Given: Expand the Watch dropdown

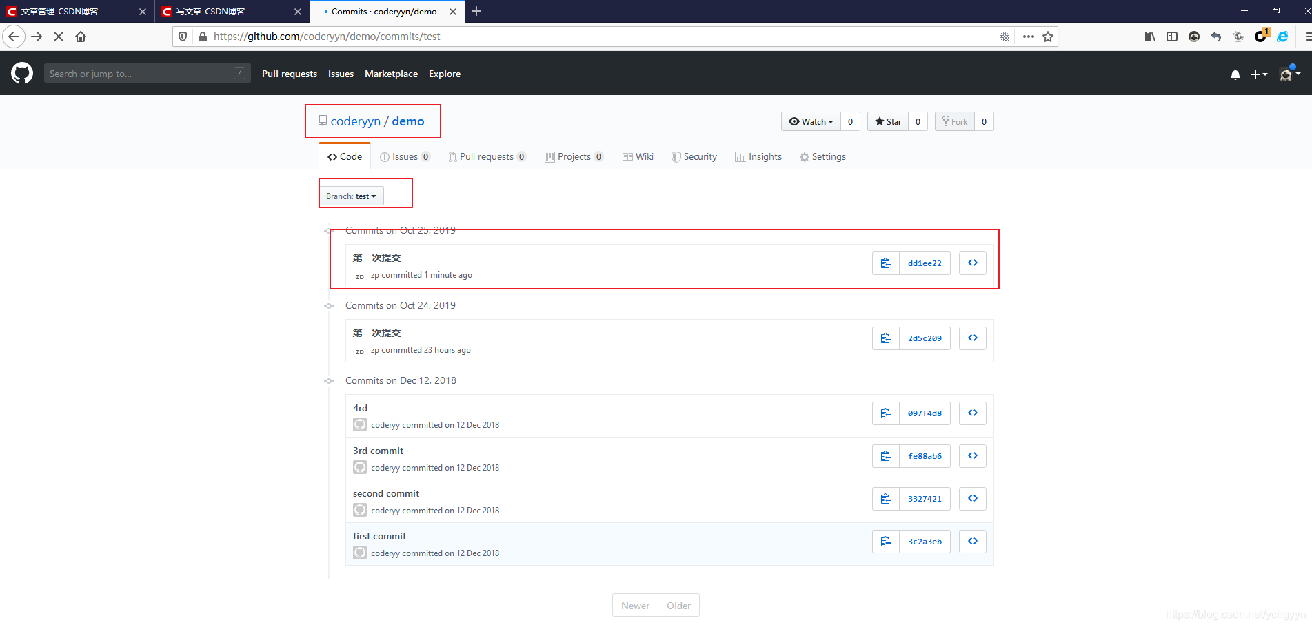Looking at the screenshot, I should [x=811, y=121].
